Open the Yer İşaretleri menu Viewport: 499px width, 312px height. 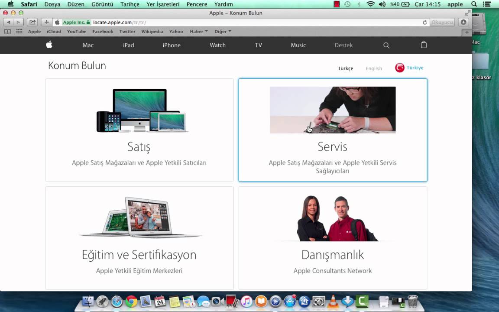click(x=163, y=4)
